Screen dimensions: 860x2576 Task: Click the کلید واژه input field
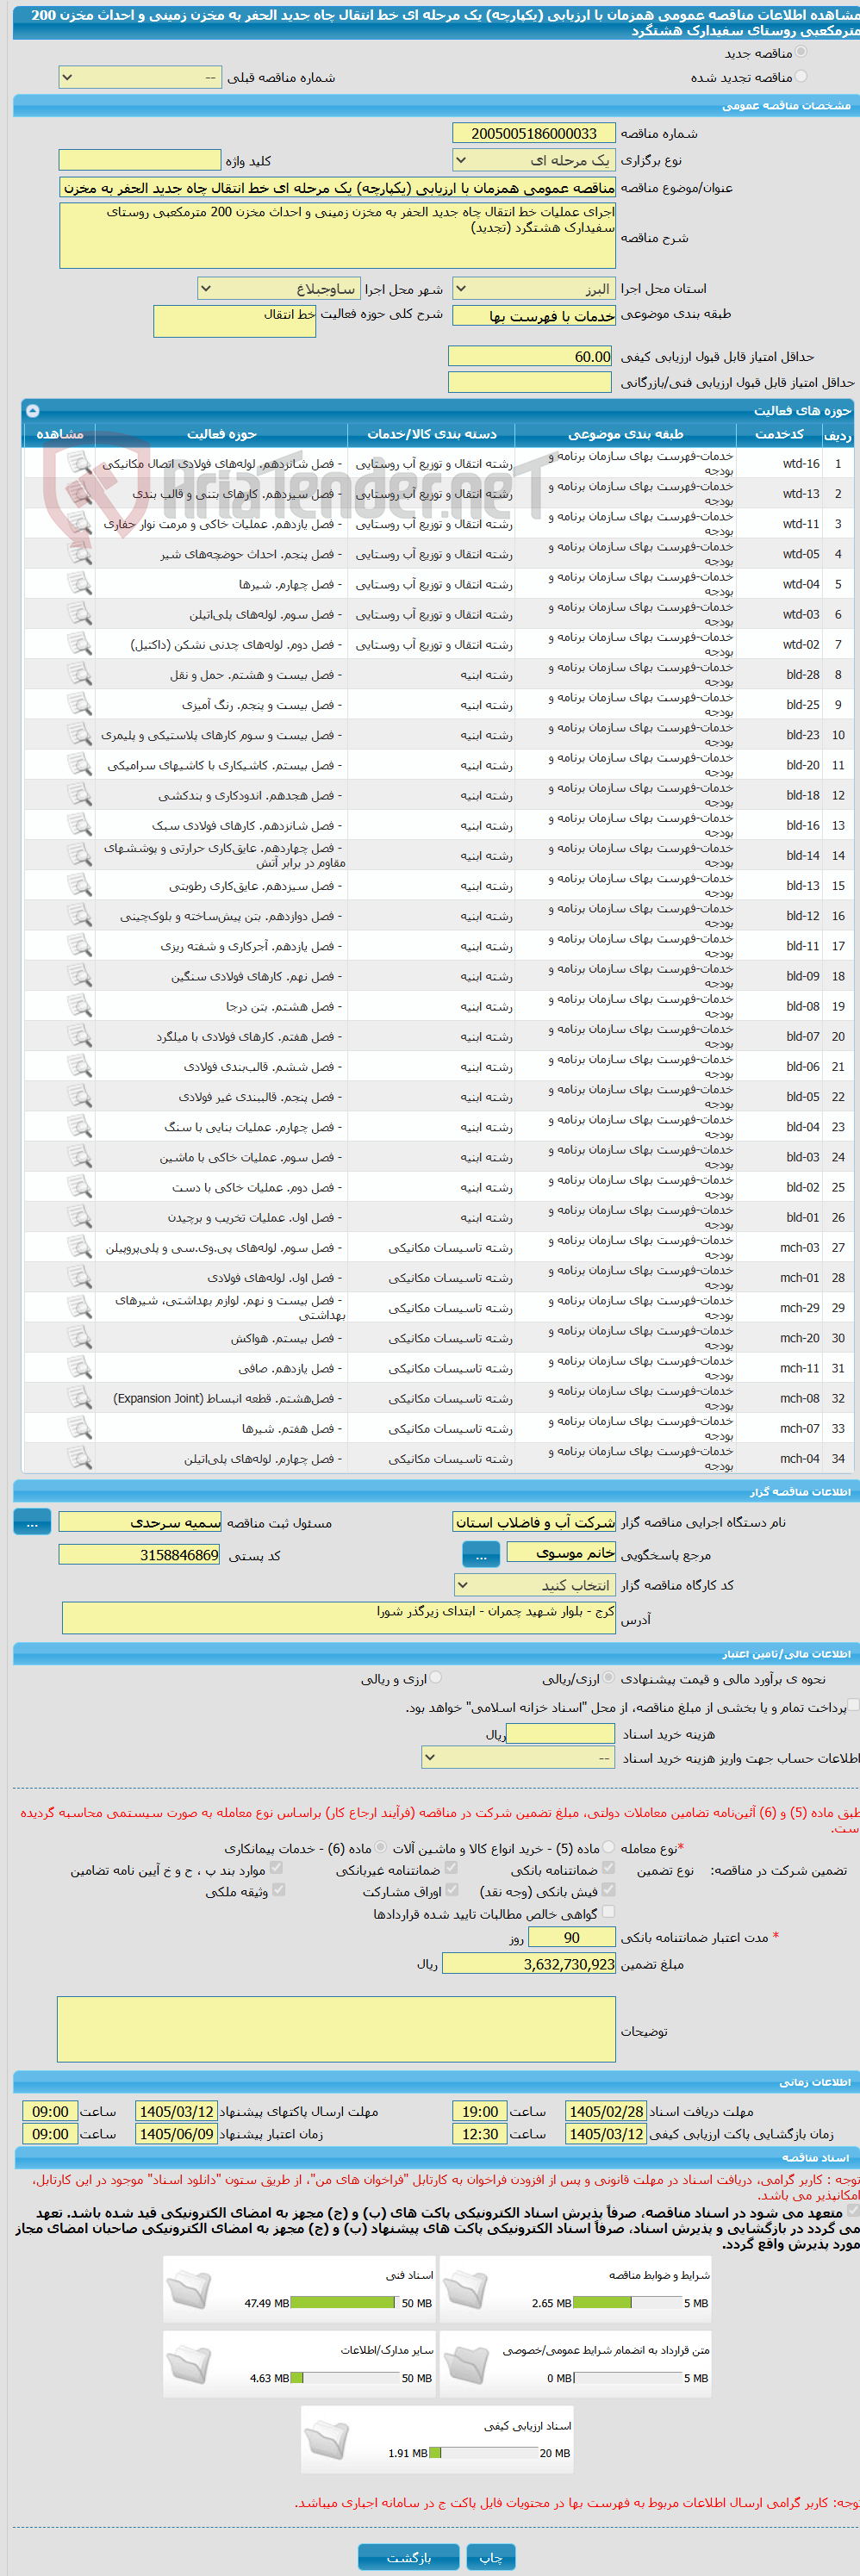[x=140, y=160]
